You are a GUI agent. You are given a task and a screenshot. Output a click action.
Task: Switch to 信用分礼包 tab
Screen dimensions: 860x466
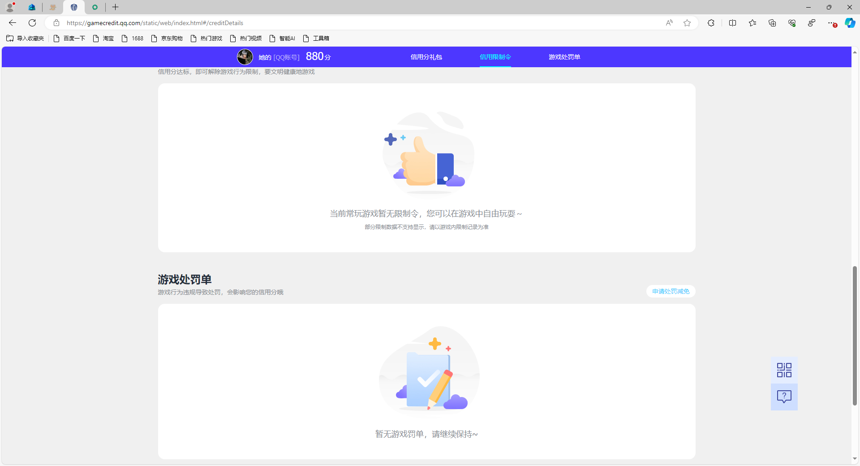[x=426, y=57]
